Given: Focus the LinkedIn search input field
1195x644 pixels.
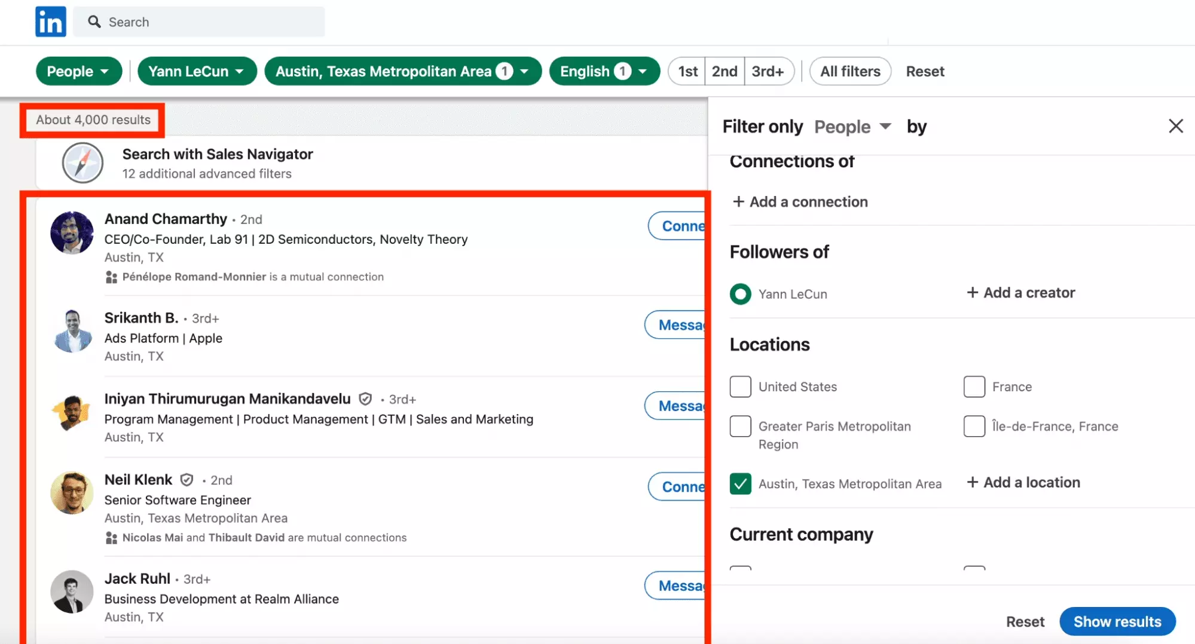Looking at the screenshot, I should pyautogui.click(x=199, y=22).
